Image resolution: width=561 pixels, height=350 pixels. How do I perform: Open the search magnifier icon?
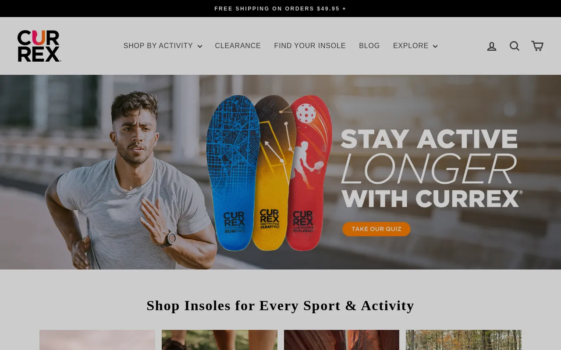(515, 46)
